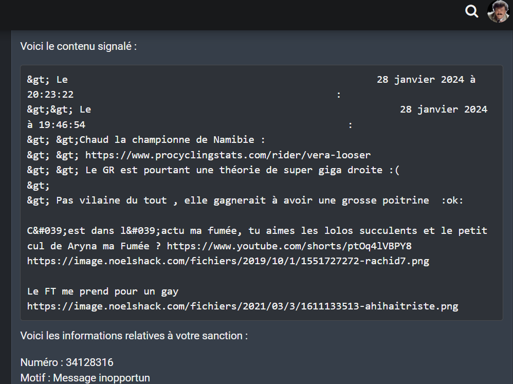Click the 'Motif : Message inopportun' line
The image size is (513, 384).
coord(85,378)
